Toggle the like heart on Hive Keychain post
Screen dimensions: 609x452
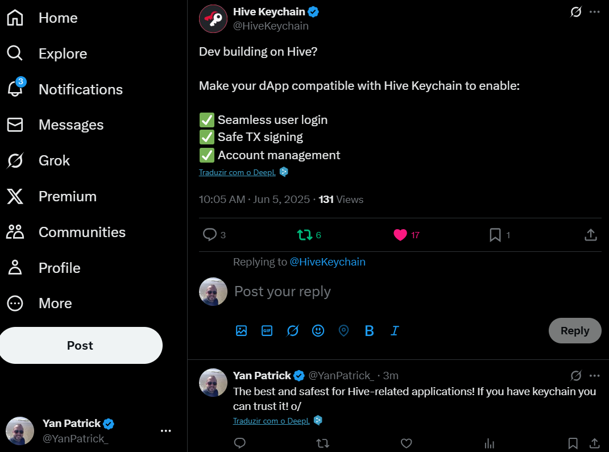pyautogui.click(x=406, y=235)
